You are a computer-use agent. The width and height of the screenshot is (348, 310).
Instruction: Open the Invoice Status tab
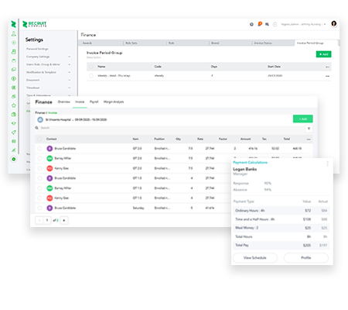click(x=273, y=43)
